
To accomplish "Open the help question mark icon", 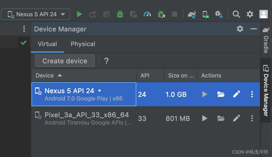I will coord(106,61).
